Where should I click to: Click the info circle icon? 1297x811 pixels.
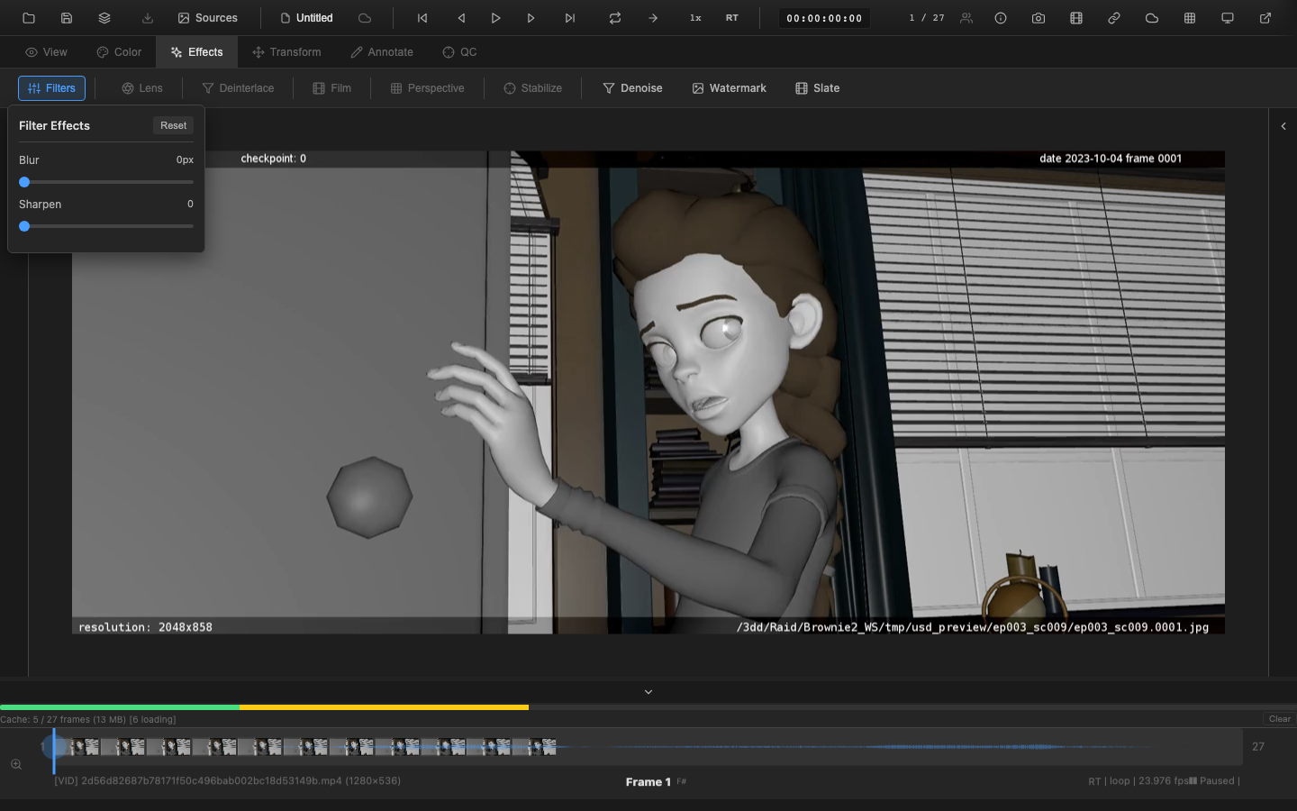pos(1001,18)
